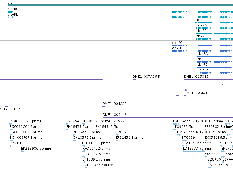Select feature label 50924
The image size is (233, 169).
point(210,154)
